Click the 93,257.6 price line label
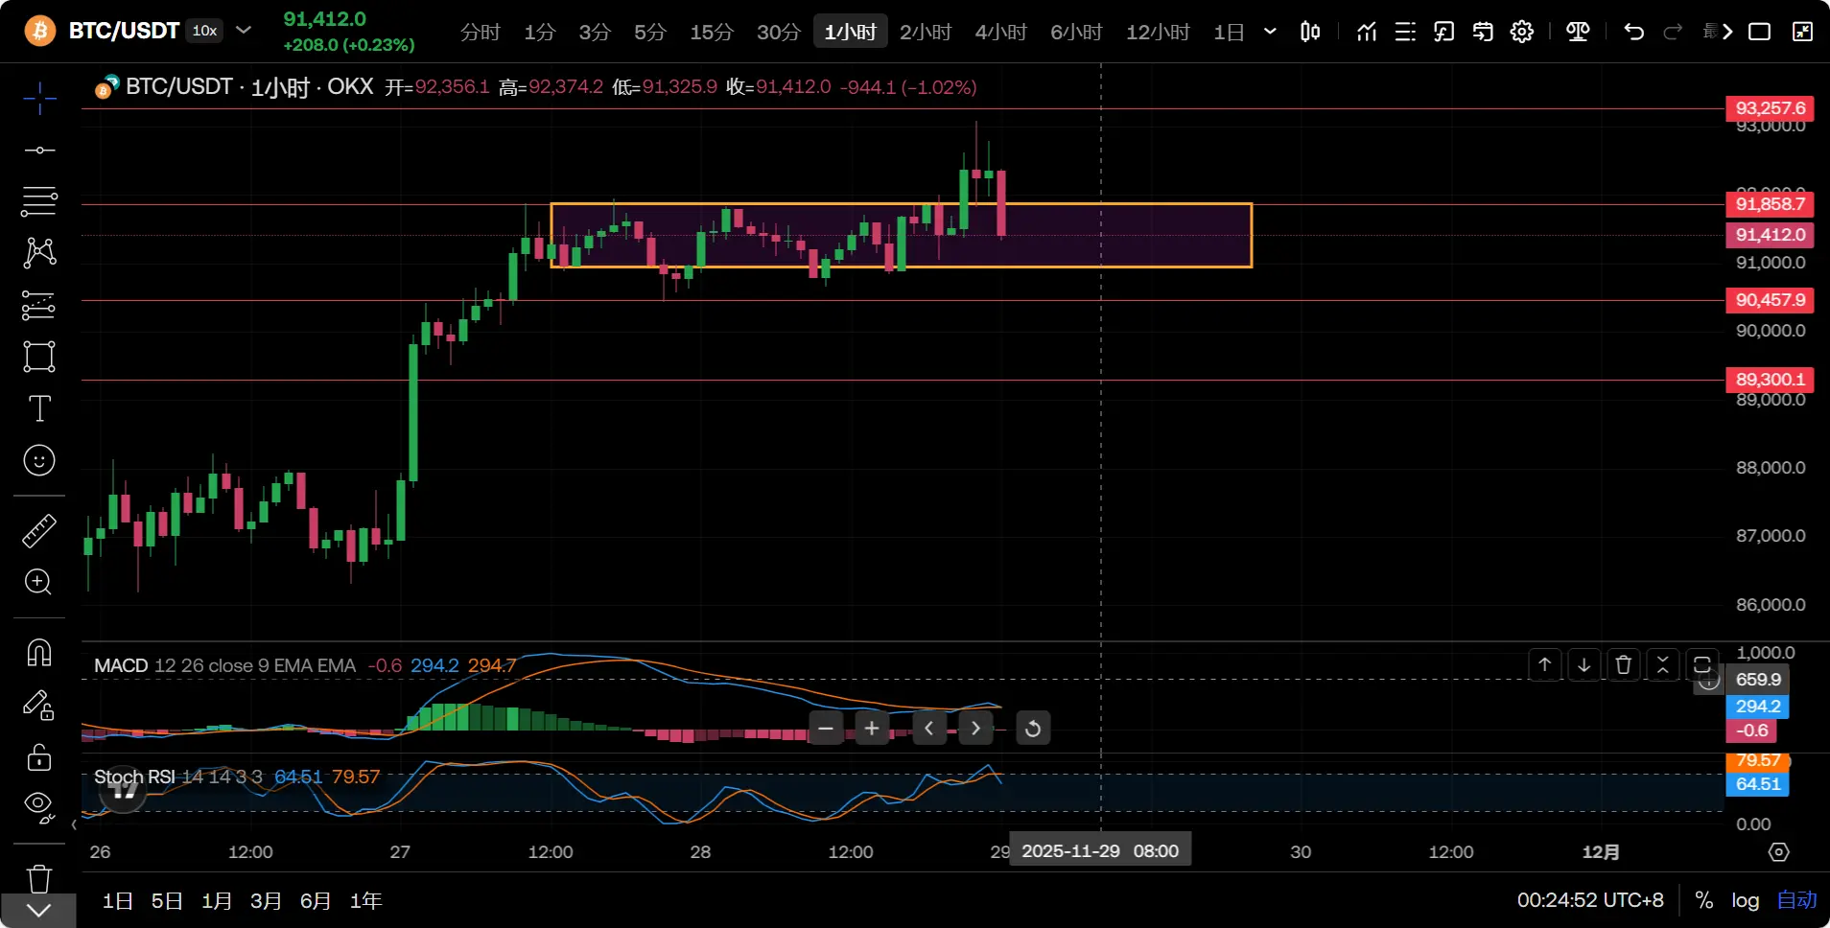1830x928 pixels. click(1770, 108)
